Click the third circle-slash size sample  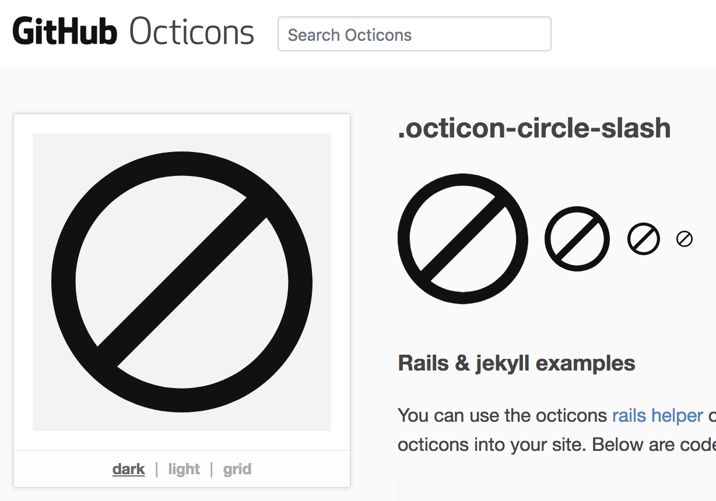[643, 239]
